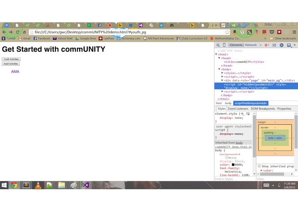Click the commUNITY demo.html source link
The width and height of the screenshot is (298, 211).
tap(233, 147)
